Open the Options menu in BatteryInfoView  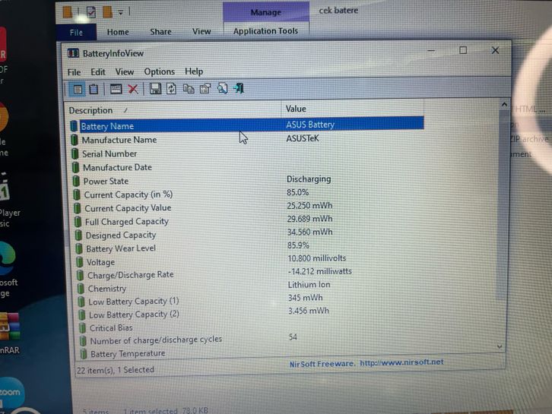[159, 71]
